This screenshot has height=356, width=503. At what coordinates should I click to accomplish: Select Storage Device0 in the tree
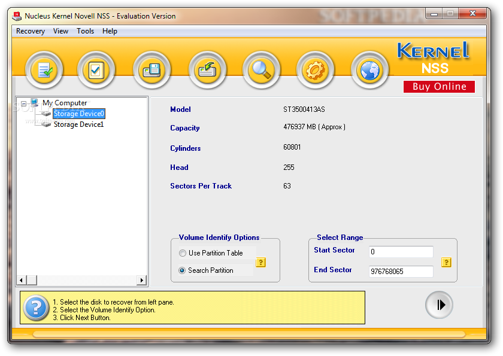click(x=79, y=114)
